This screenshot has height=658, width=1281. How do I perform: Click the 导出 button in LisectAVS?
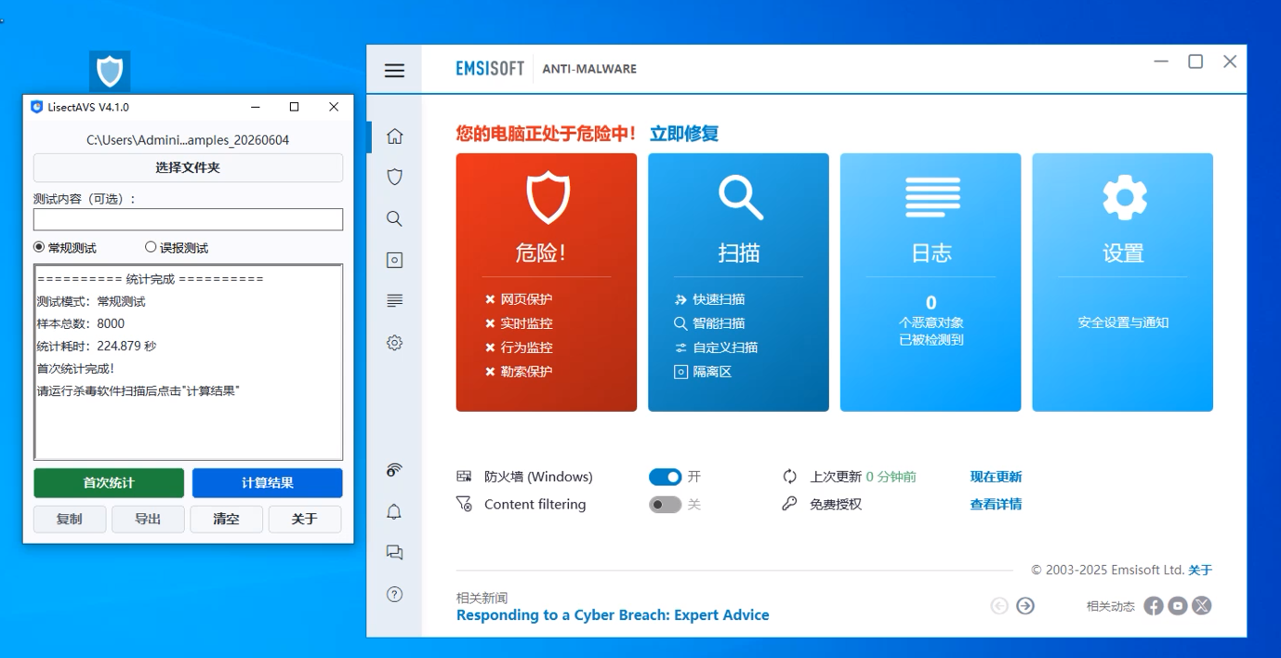(x=148, y=520)
